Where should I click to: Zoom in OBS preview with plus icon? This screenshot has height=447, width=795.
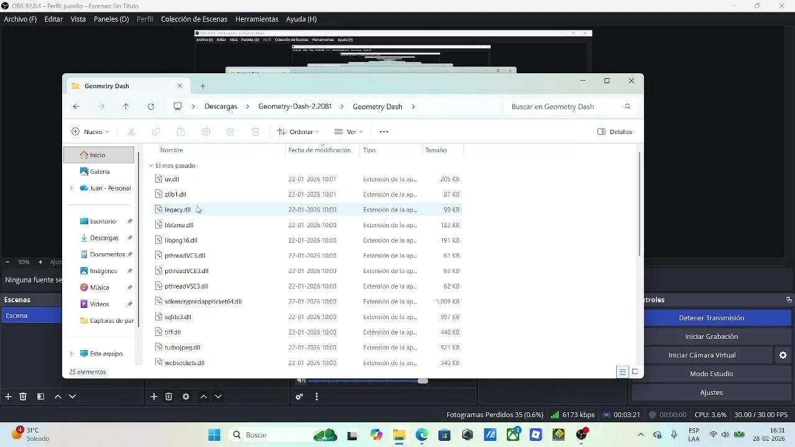(x=40, y=262)
